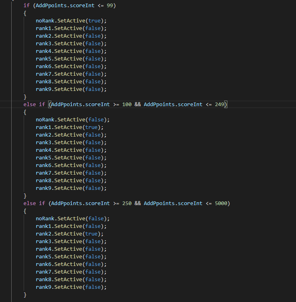Click the highlighted opening parenthesis before AddPpoints
Viewport: 296px width, 302px height.
click(x=50, y=104)
